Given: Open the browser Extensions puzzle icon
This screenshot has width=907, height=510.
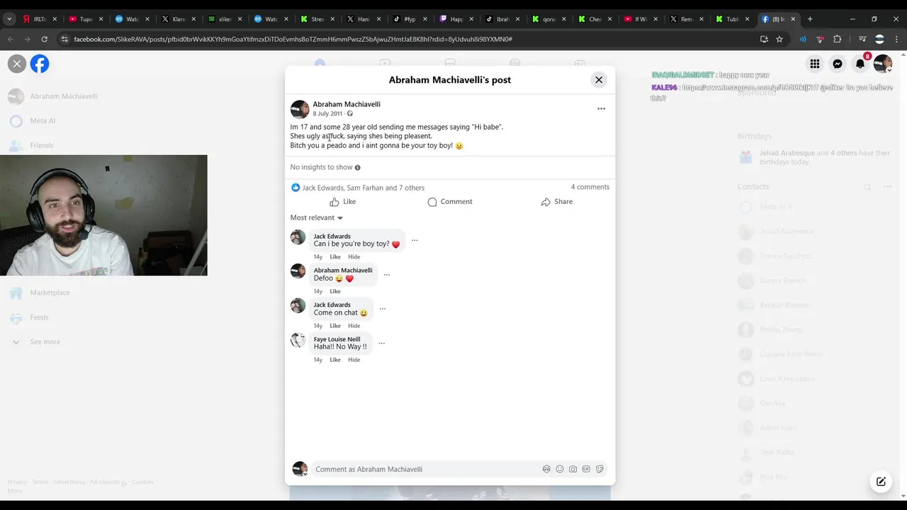Looking at the screenshot, I should pyautogui.click(x=837, y=40).
